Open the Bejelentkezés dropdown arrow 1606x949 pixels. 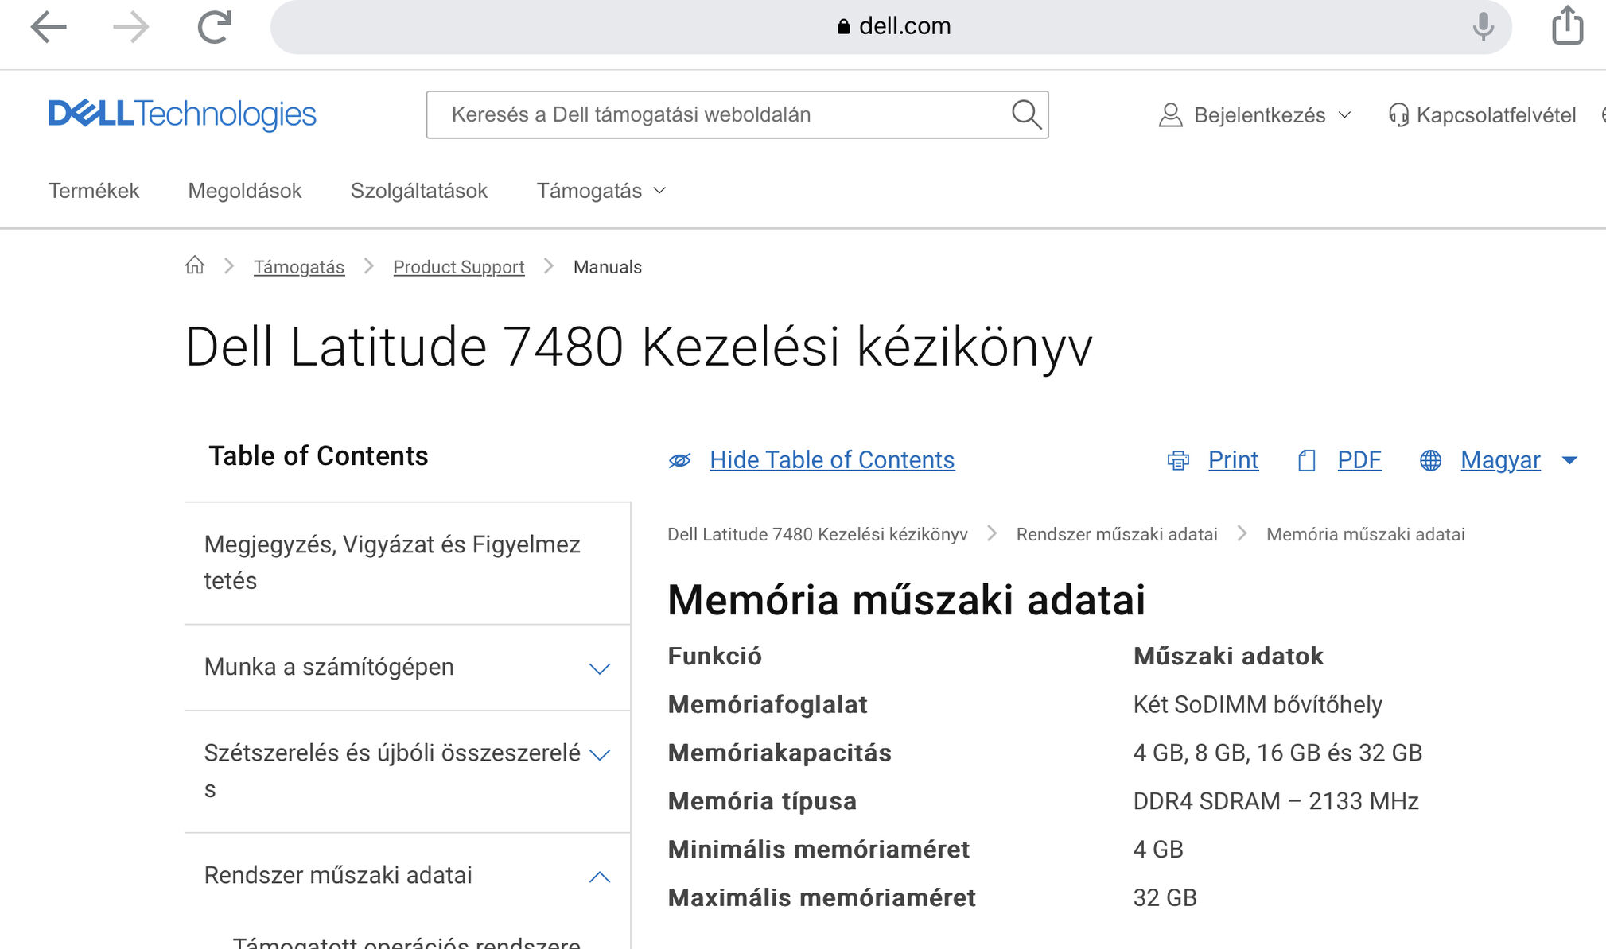(x=1344, y=115)
